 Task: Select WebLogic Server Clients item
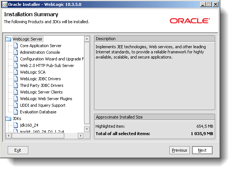pos(41,92)
